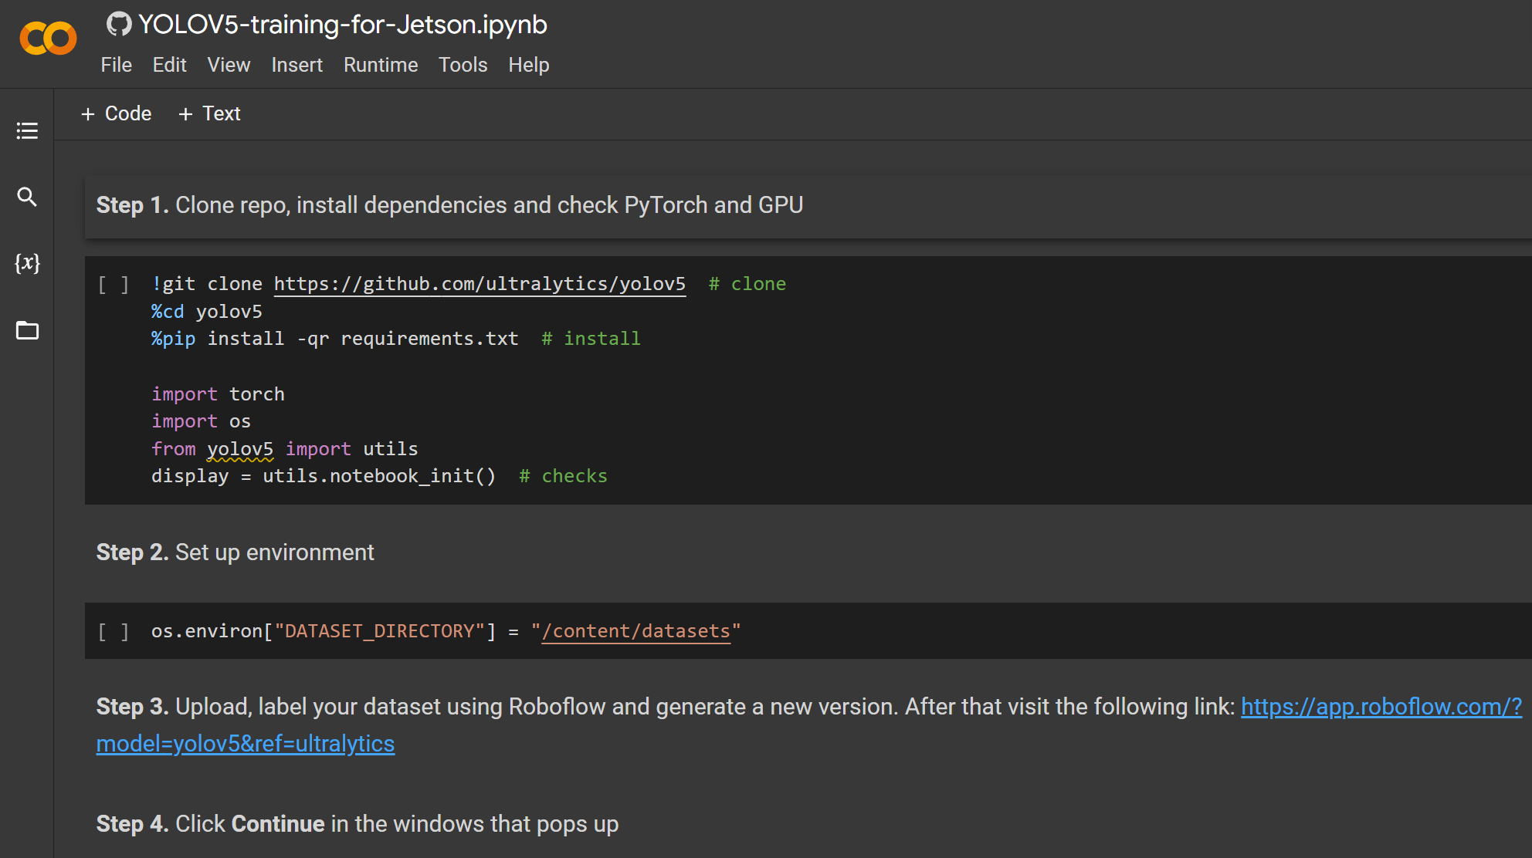1532x858 pixels.
Task: Open the View menu
Action: (229, 65)
